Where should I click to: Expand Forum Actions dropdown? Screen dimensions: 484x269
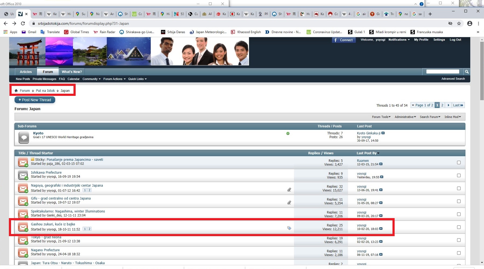(x=114, y=79)
